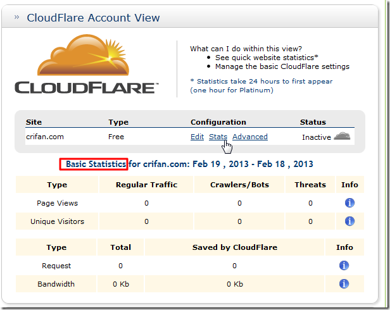Open the Edit configuration link
The width and height of the screenshot is (390, 310).
[x=197, y=137]
